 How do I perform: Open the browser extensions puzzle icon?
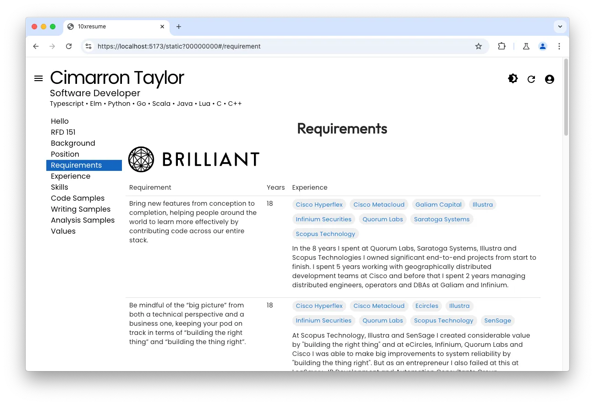point(501,46)
